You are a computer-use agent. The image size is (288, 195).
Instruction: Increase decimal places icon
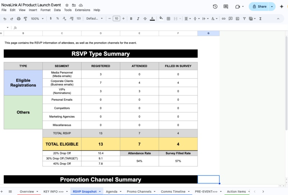click(71, 18)
